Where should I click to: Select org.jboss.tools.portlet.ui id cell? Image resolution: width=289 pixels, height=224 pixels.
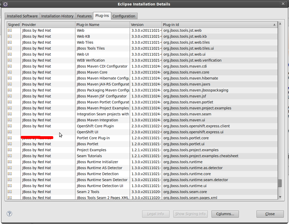tap(184, 144)
